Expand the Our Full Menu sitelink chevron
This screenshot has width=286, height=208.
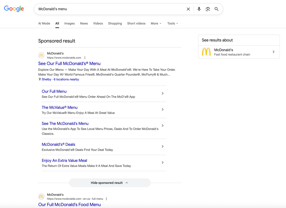click(163, 93)
